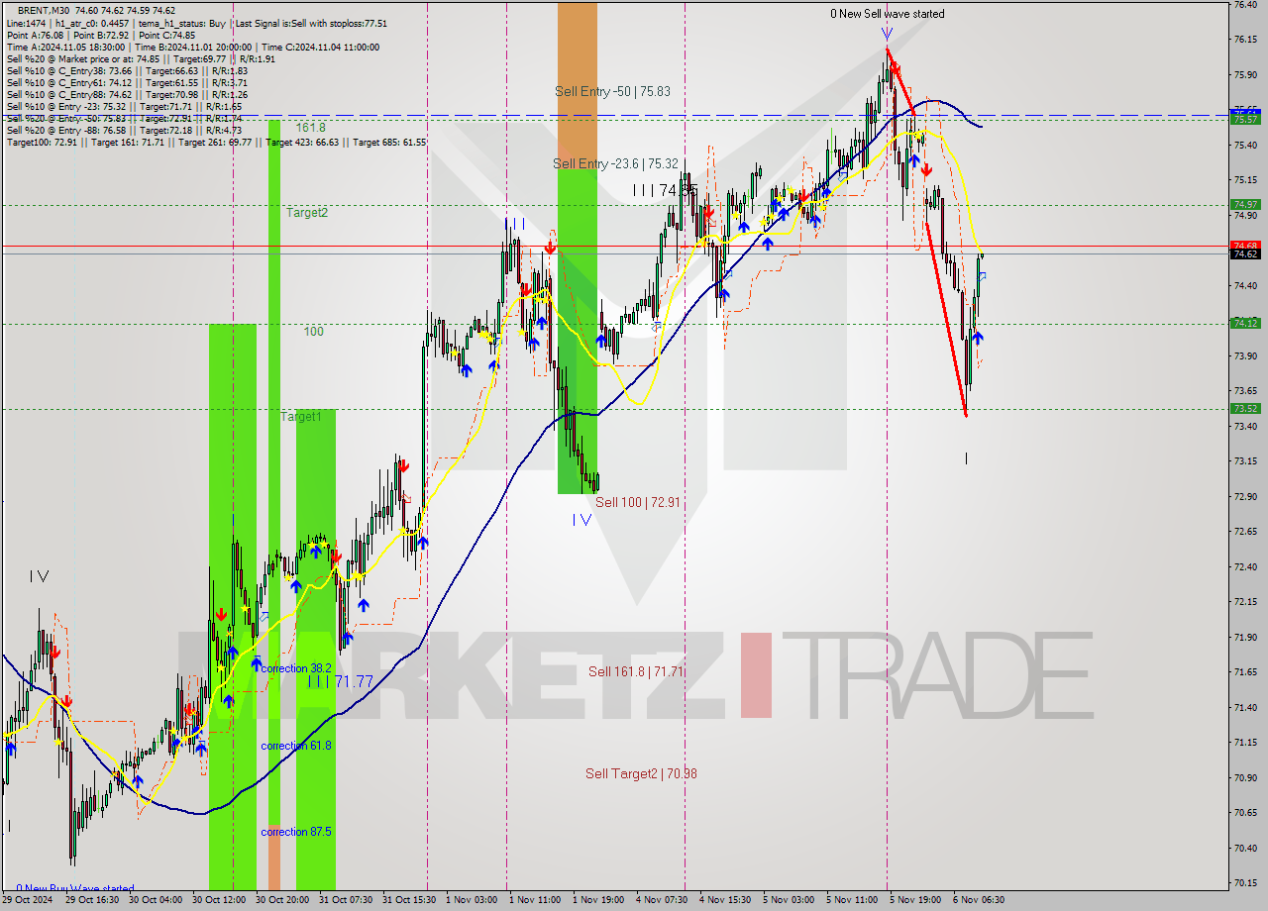1268x911 pixels.
Task: Click the 'Sell 161.8 | 71.71' label
Action: (x=636, y=671)
